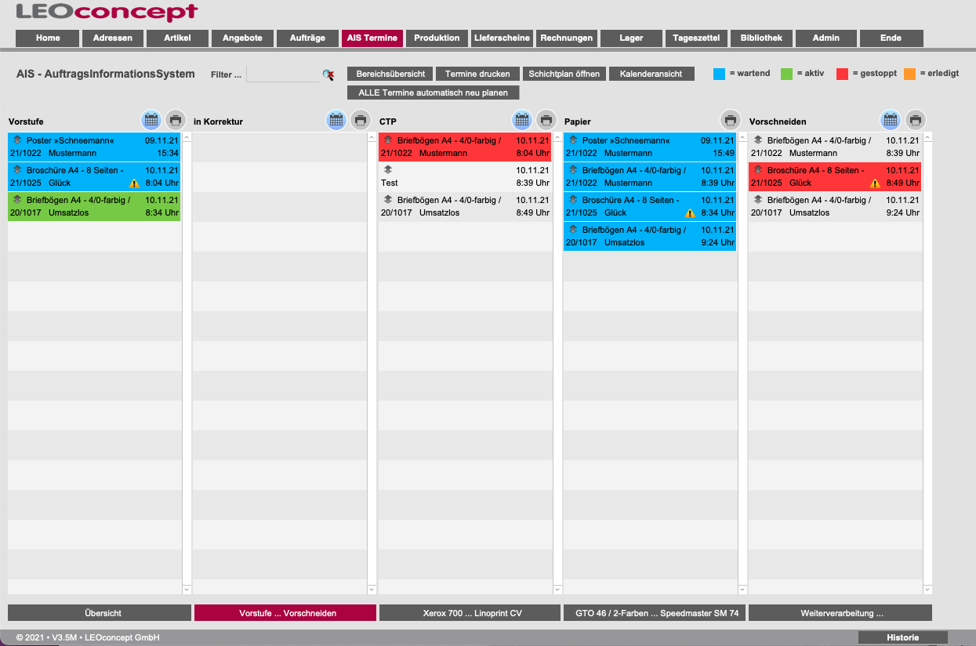Open the Produktion menu tab
Screen dimensions: 976x646
[437, 38]
